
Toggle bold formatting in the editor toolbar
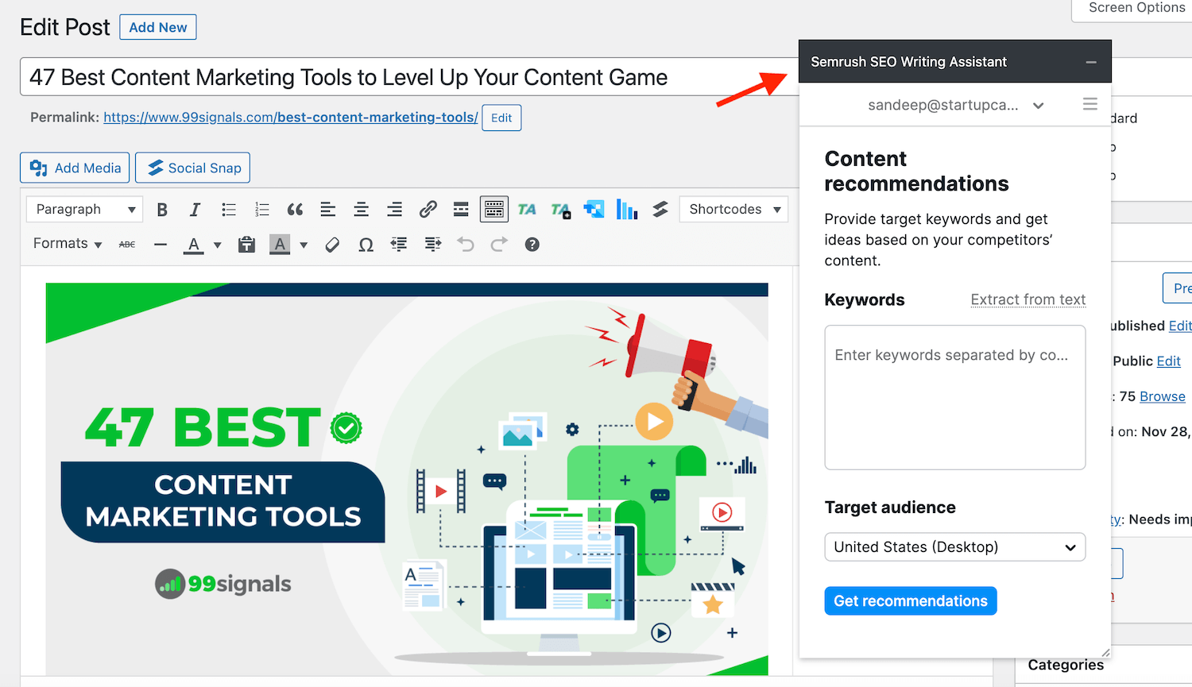pos(162,210)
